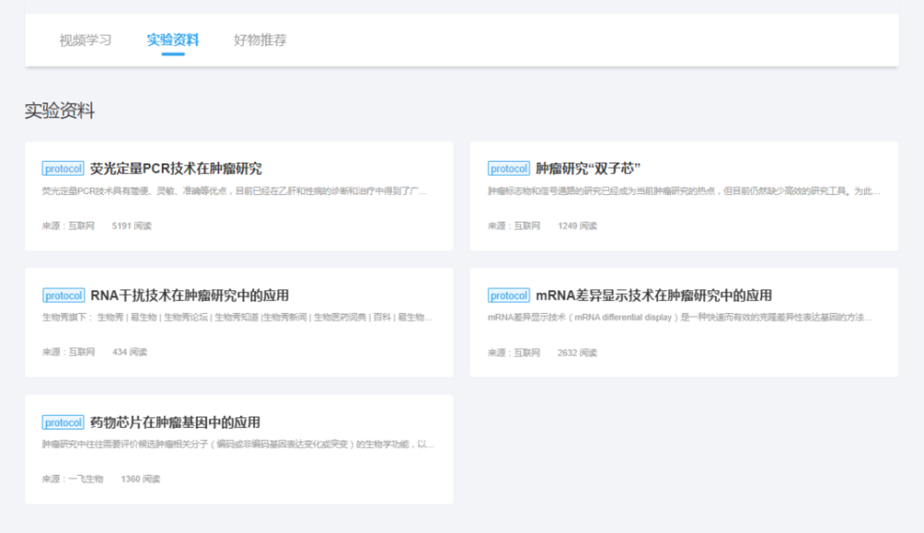Click the 5191 阅读 read count
The image size is (924, 533).
[131, 224]
